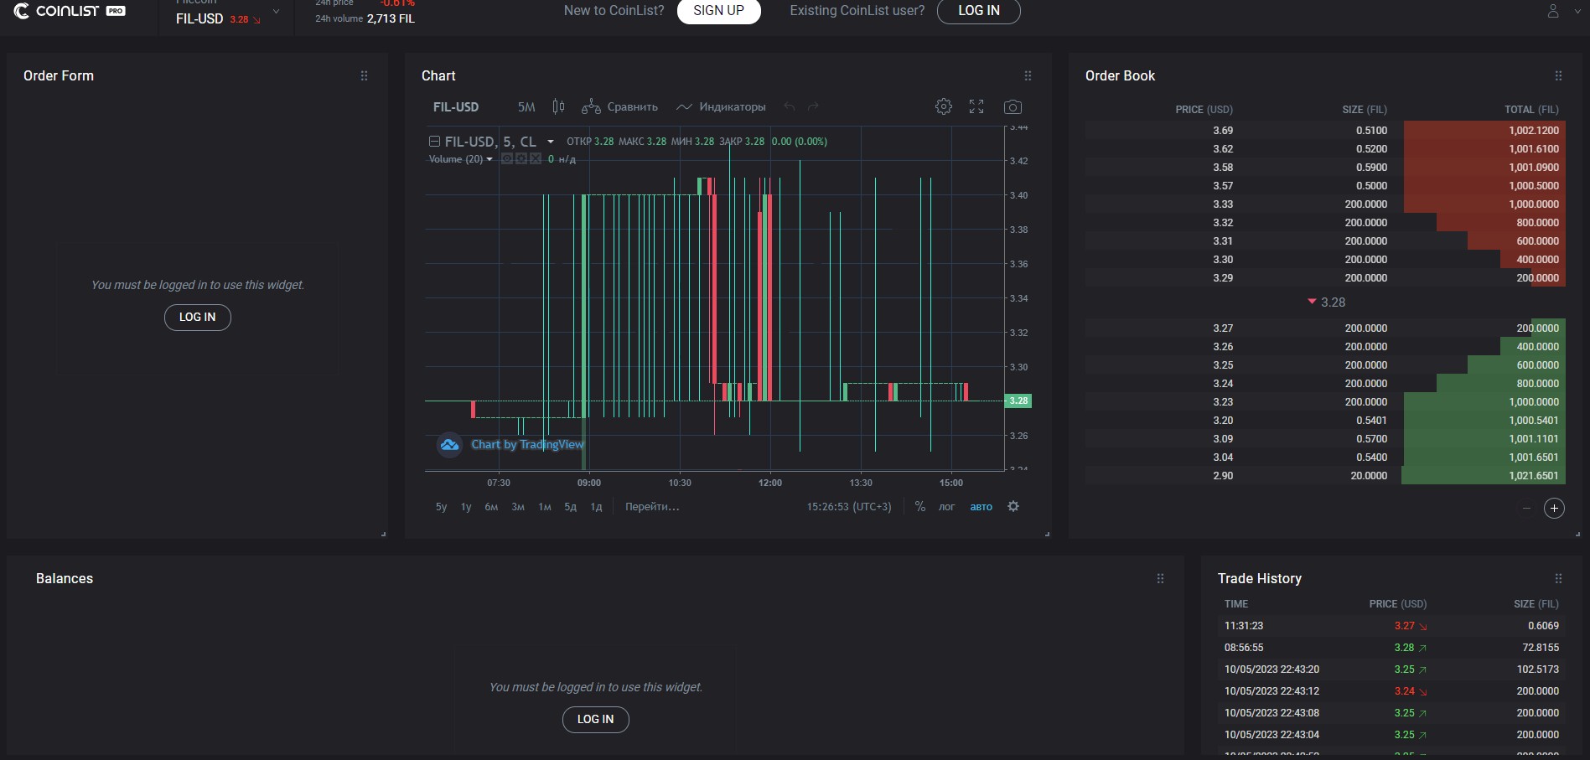
Task: Click the FIL-USD symbol search field
Action: tap(456, 107)
